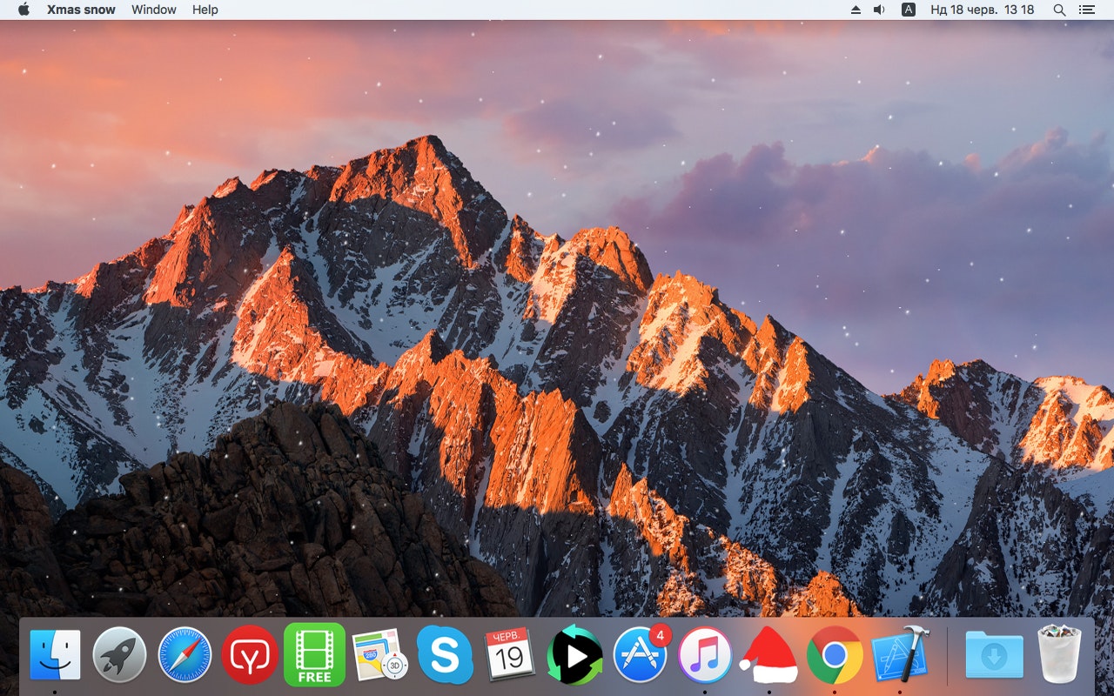Click the date and time clock
Screen dimensions: 1114x696
[x=983, y=10]
